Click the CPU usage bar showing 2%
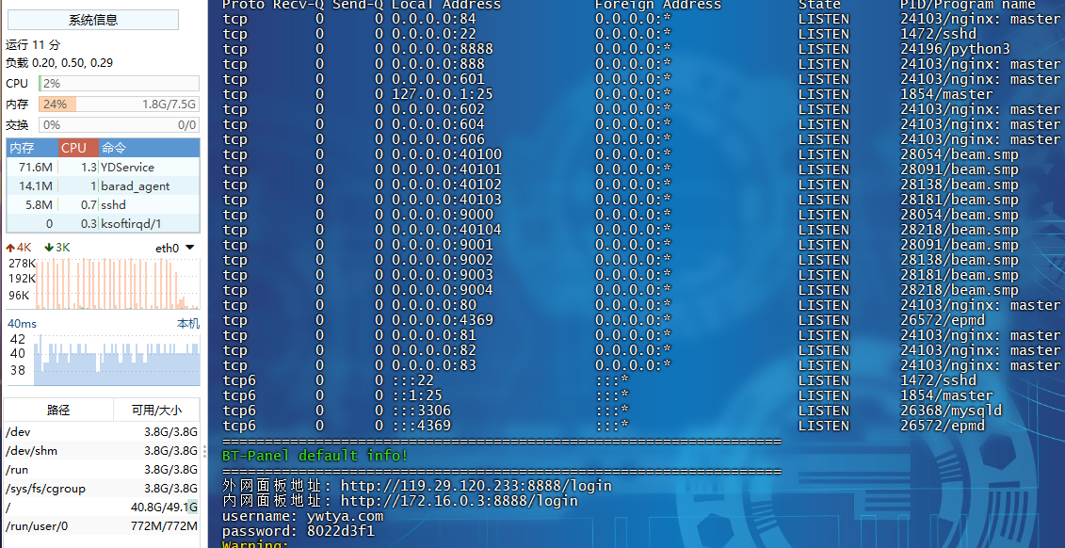The height and width of the screenshot is (548, 1065). click(119, 84)
